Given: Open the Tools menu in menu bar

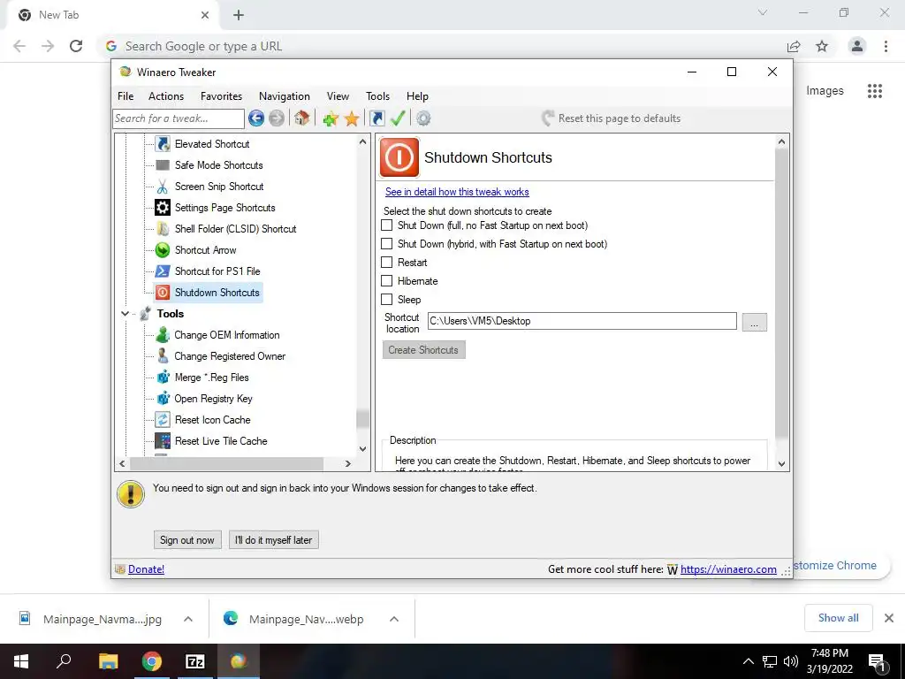Looking at the screenshot, I should [x=377, y=96].
